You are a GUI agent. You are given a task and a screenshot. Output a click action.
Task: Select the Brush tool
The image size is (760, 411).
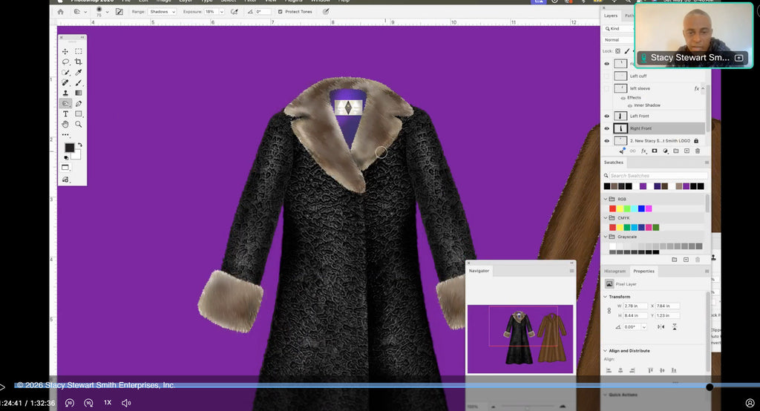coord(79,83)
